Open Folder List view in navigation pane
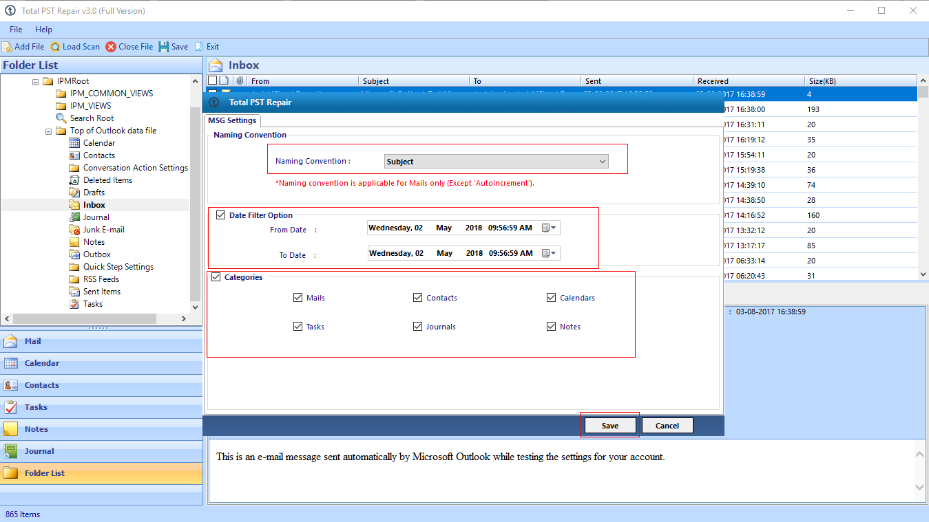929x522 pixels. coord(101,473)
